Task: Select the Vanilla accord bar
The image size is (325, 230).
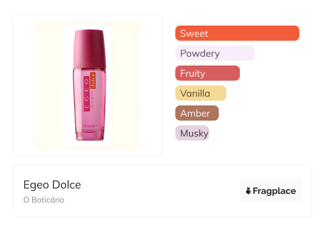Action: pyautogui.click(x=200, y=93)
